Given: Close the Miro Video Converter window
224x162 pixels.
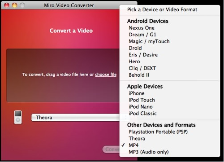Looking at the screenshot, I should click(7, 5).
